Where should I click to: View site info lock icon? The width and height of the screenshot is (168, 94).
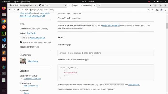click(x=23, y=10)
